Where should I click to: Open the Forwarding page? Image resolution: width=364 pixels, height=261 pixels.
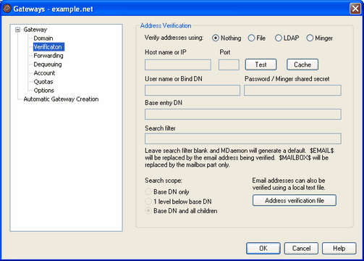click(x=48, y=56)
